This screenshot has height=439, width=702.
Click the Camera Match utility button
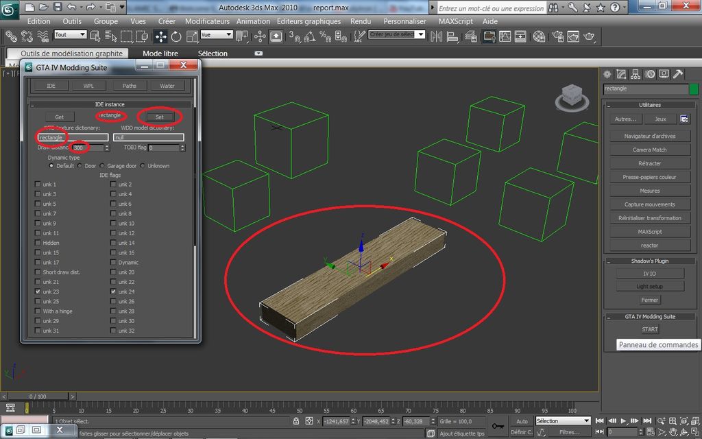[x=650, y=150]
